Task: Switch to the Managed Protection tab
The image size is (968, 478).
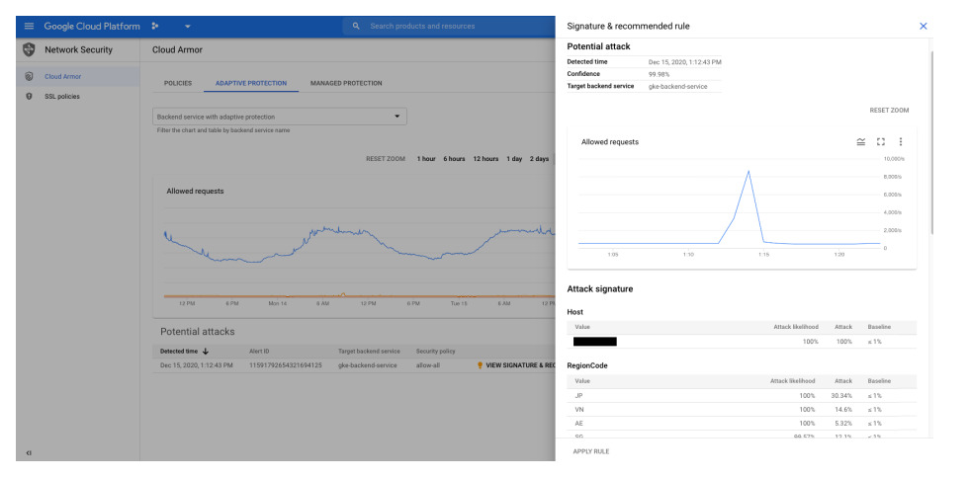Action: 346,83
